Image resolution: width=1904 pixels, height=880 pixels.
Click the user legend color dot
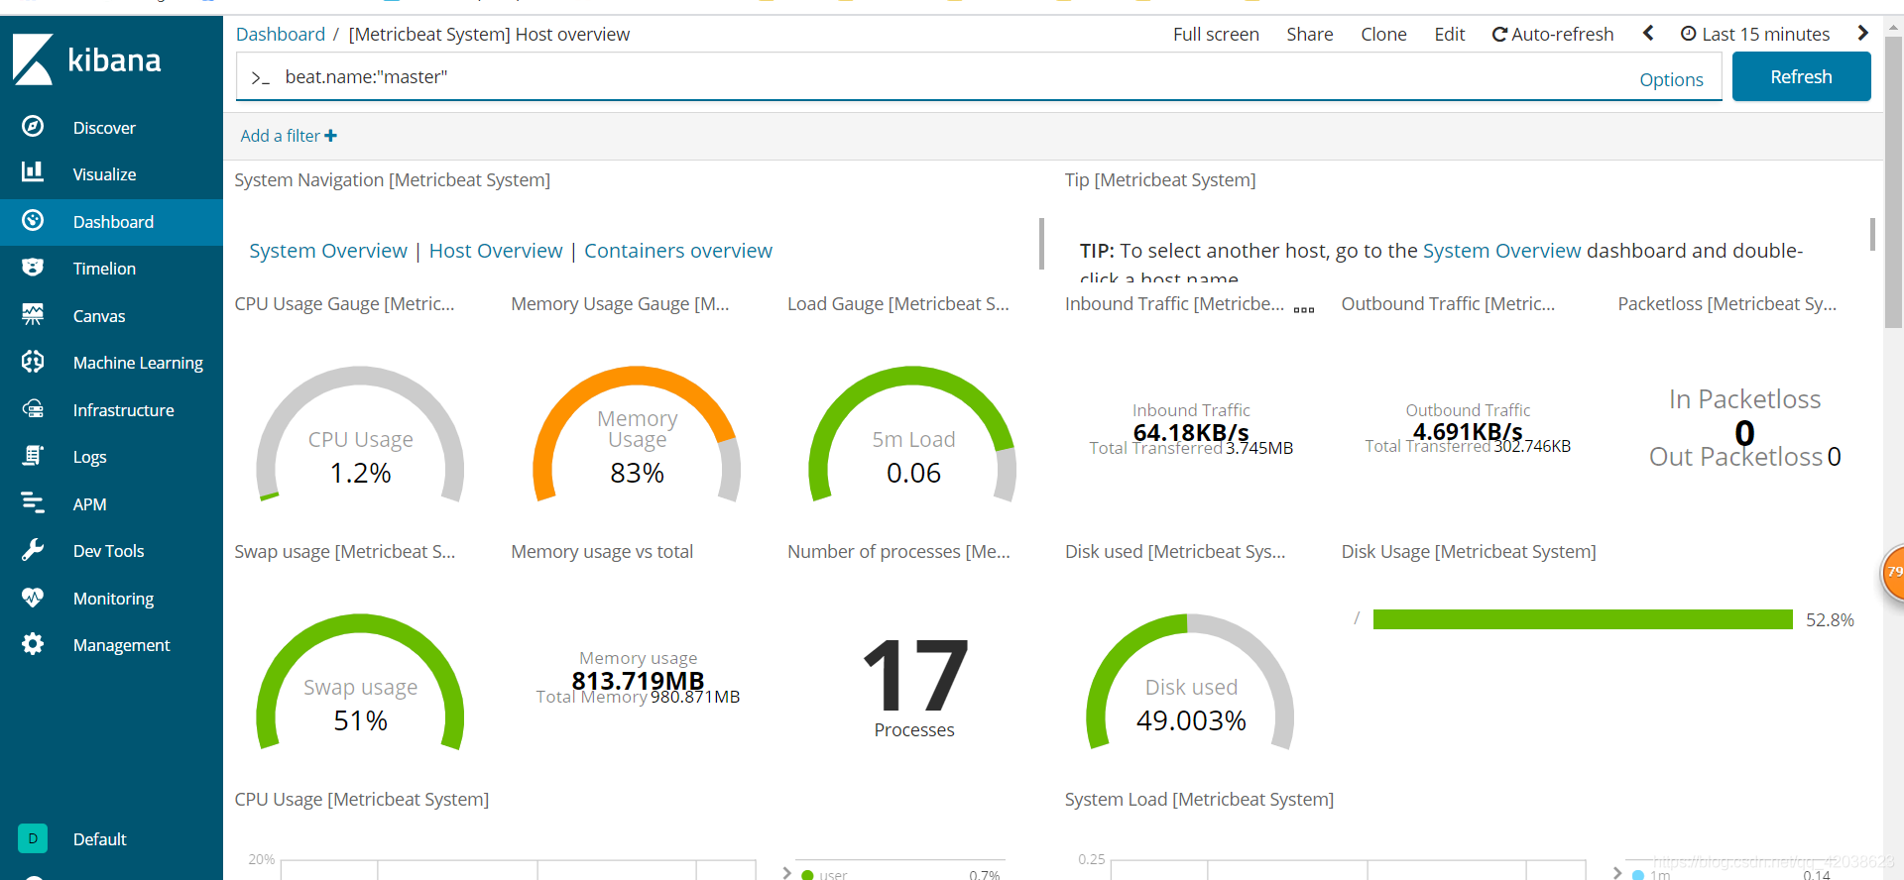coord(807,875)
